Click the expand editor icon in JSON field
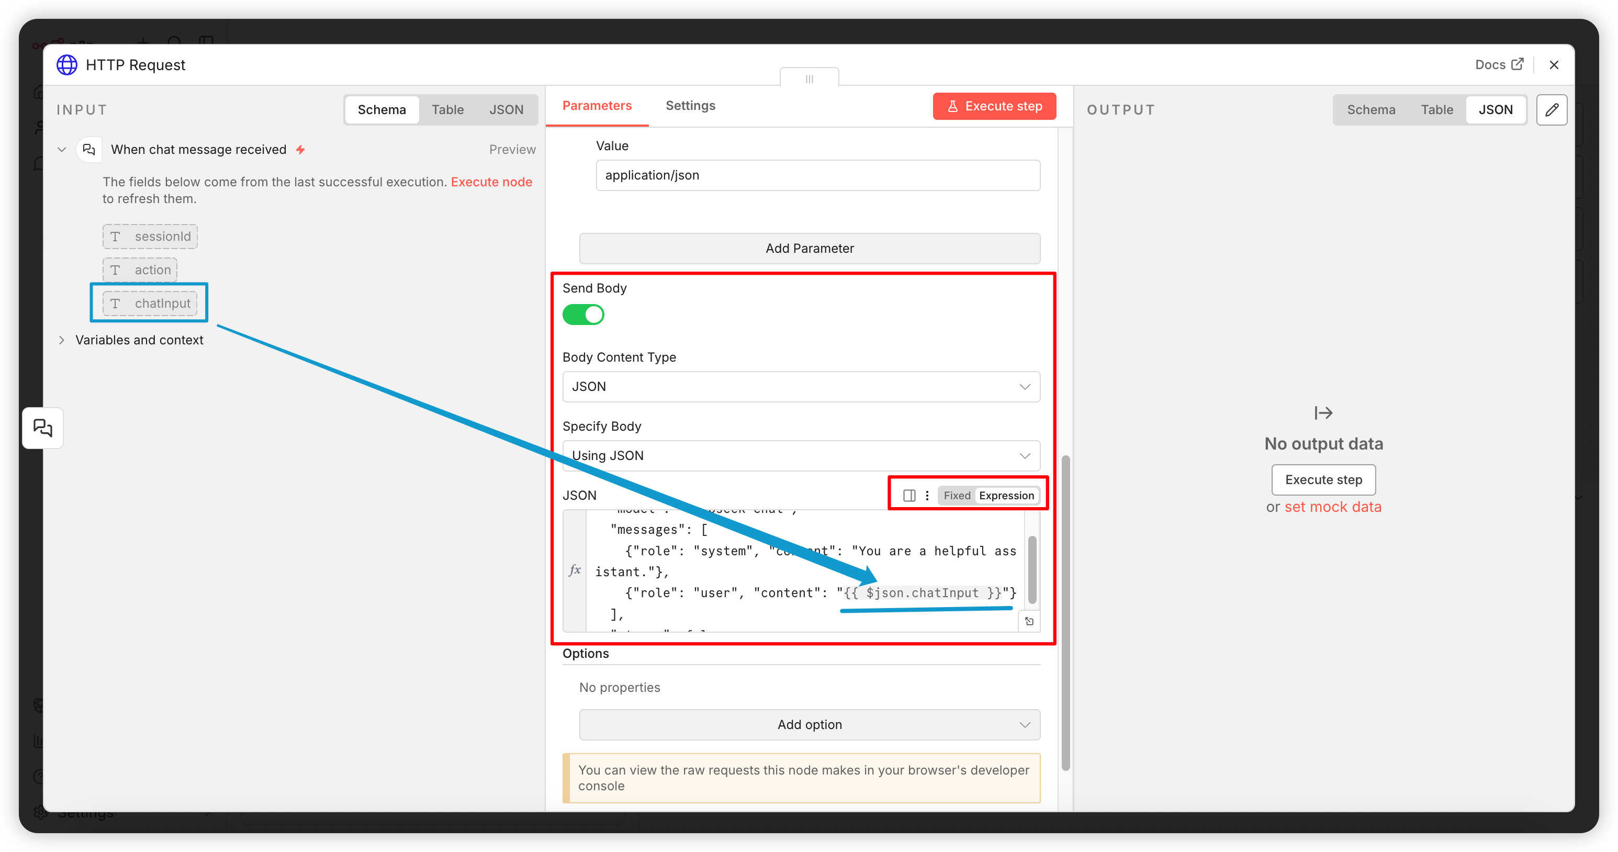This screenshot has height=852, width=1618. pos(1029,621)
